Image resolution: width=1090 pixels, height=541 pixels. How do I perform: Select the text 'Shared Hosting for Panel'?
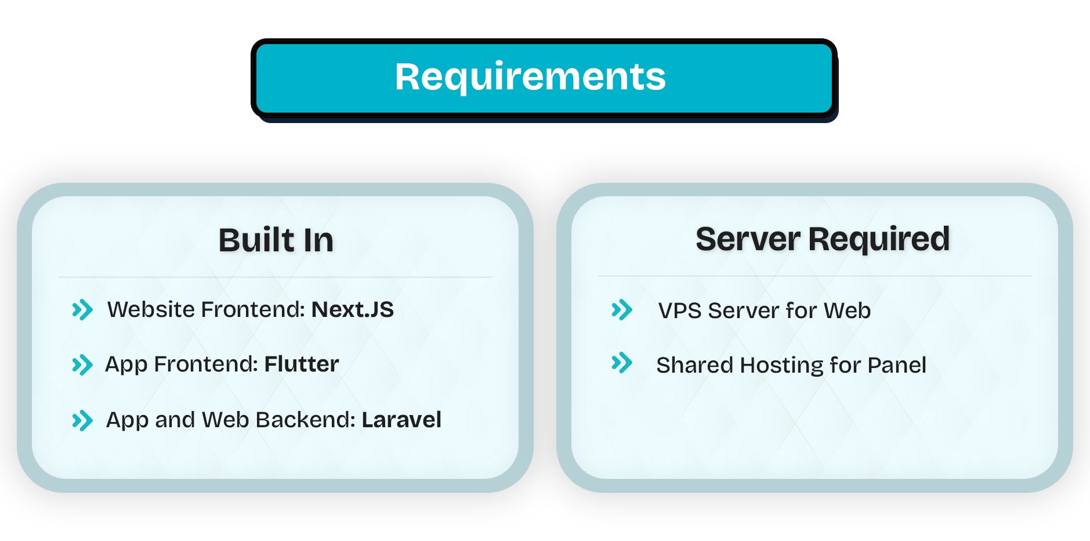pos(791,365)
